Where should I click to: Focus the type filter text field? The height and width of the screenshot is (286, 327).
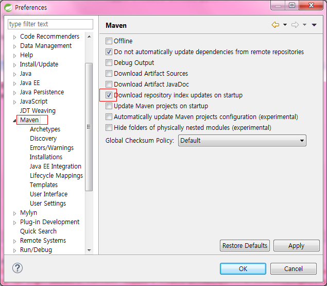pos(50,24)
